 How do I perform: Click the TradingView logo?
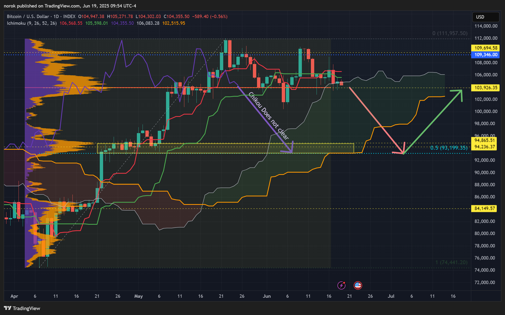(22, 308)
